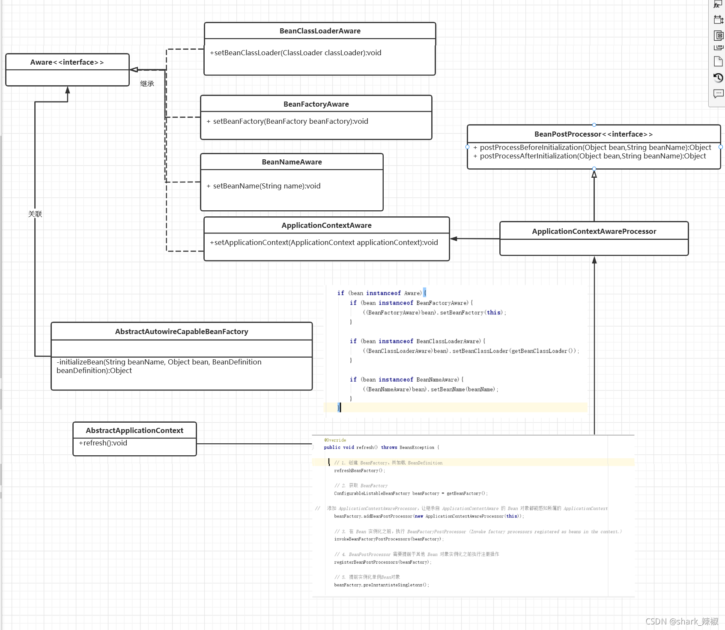Click the setBeanFactory method text
725x630 pixels.
(287, 121)
